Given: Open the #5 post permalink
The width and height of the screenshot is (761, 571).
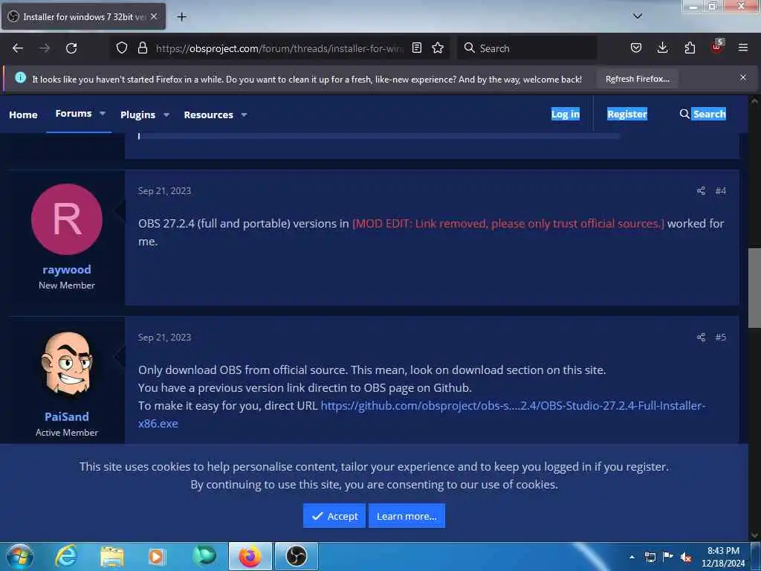Looking at the screenshot, I should tap(720, 337).
